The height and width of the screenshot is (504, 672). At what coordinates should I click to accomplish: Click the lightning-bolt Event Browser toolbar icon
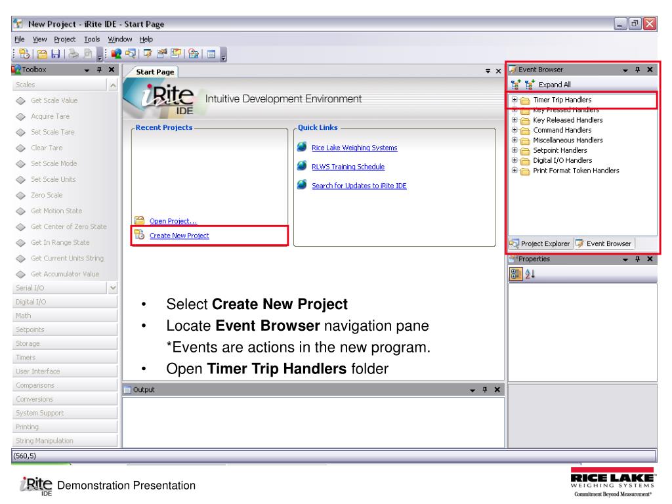pyautogui.click(x=148, y=54)
